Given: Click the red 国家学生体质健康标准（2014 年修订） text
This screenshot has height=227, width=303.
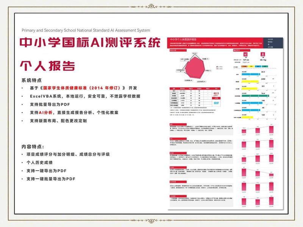Looking at the screenshot, I should 82,88.
